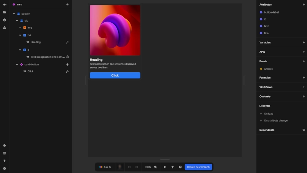Select the img element row
This screenshot has width=307, height=173.
(41, 28)
